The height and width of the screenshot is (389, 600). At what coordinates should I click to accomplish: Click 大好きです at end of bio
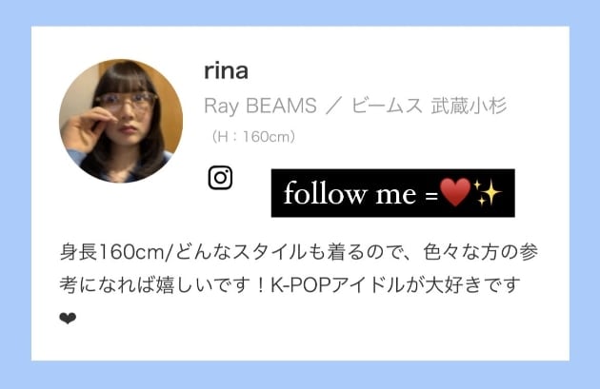click(472, 285)
